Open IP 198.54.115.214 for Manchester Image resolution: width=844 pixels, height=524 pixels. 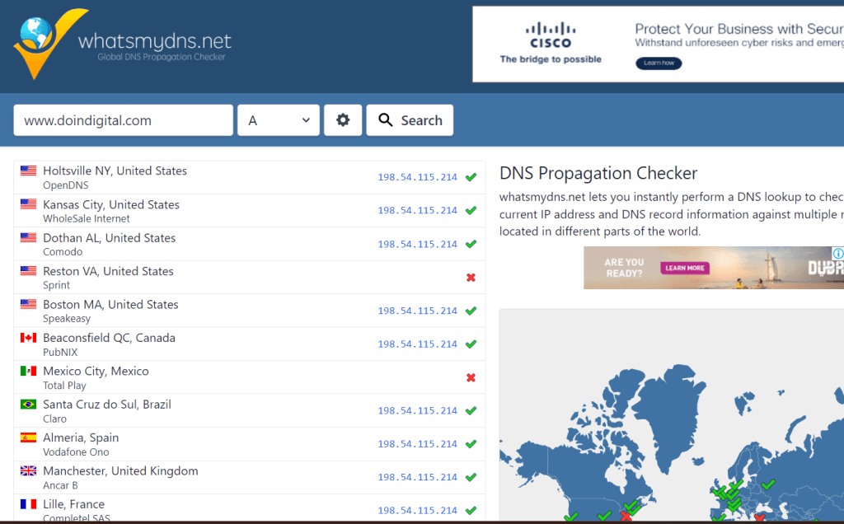[x=417, y=477]
